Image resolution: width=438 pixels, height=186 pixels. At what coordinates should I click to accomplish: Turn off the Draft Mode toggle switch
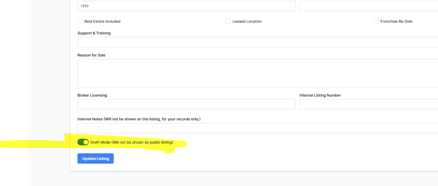83,142
